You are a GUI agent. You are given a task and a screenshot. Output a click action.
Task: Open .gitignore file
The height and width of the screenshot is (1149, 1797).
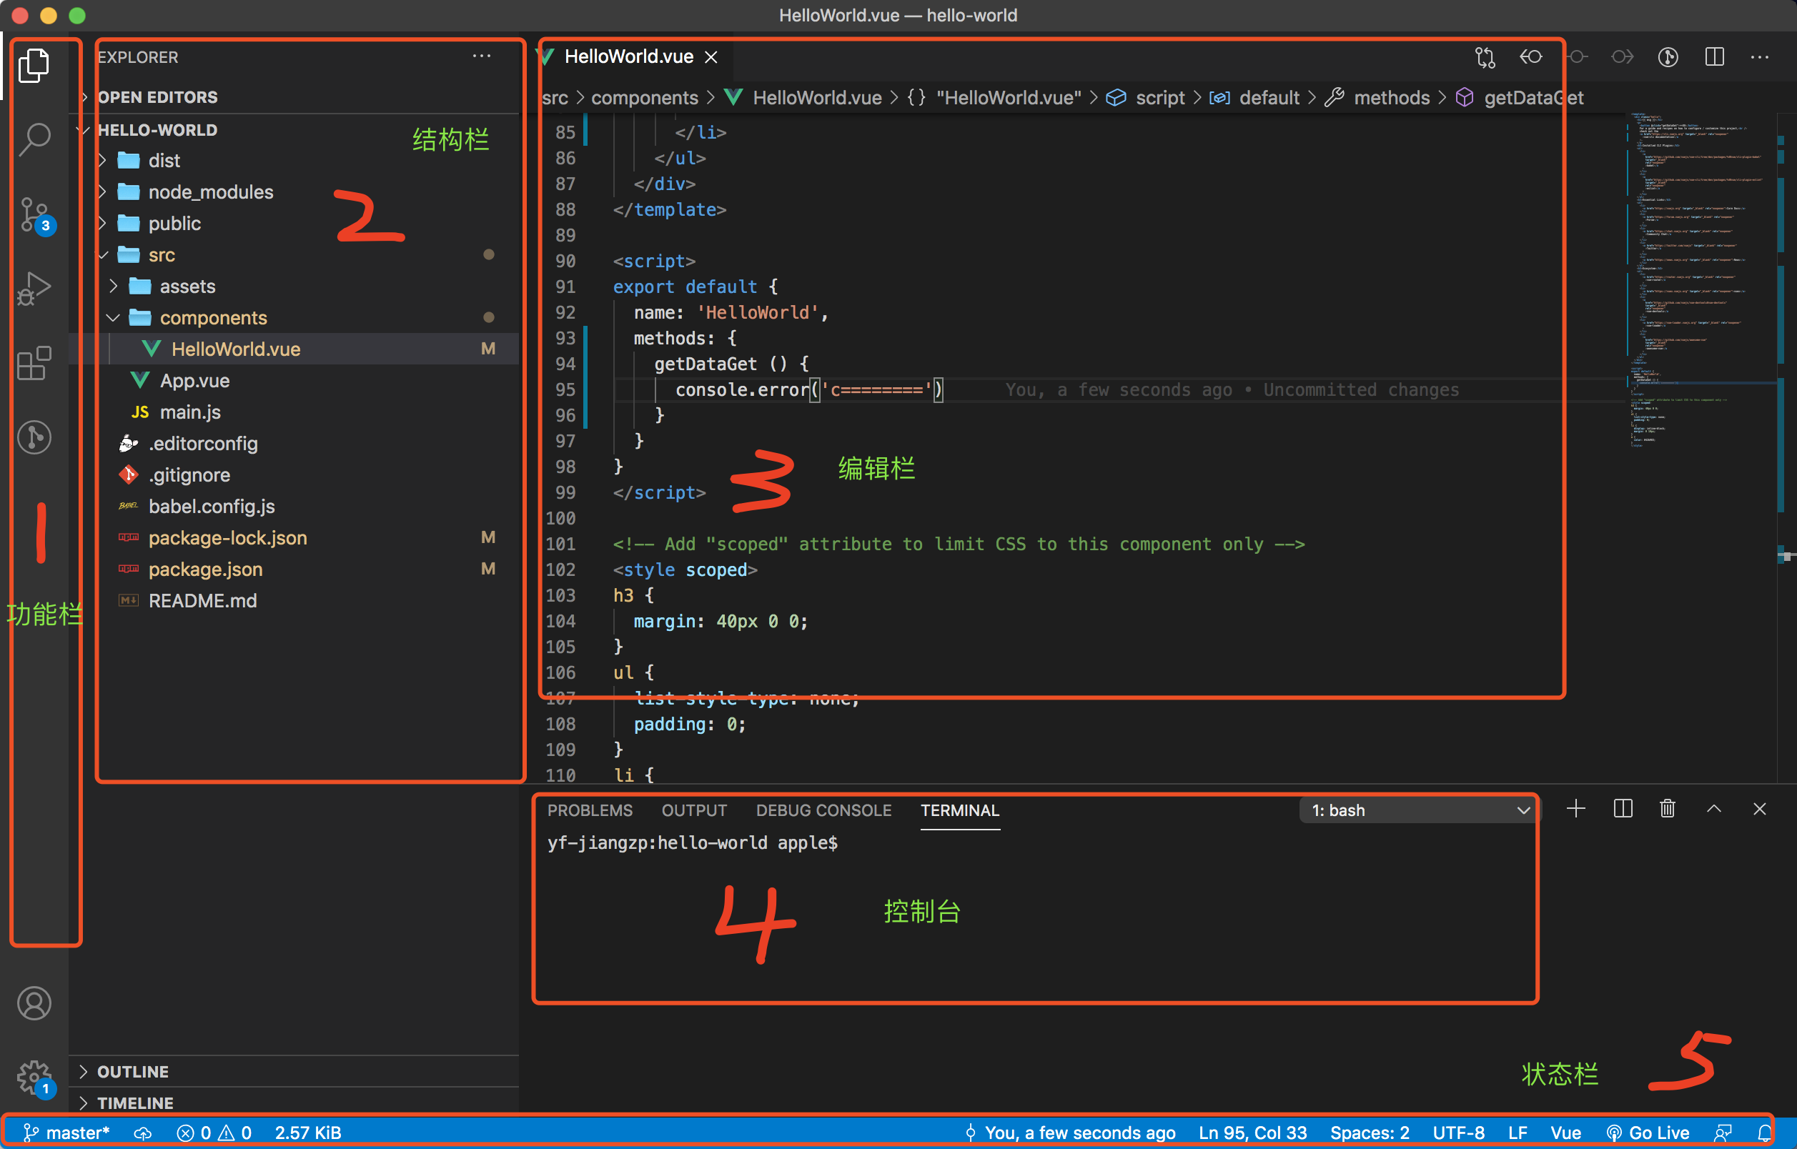pyautogui.click(x=189, y=475)
